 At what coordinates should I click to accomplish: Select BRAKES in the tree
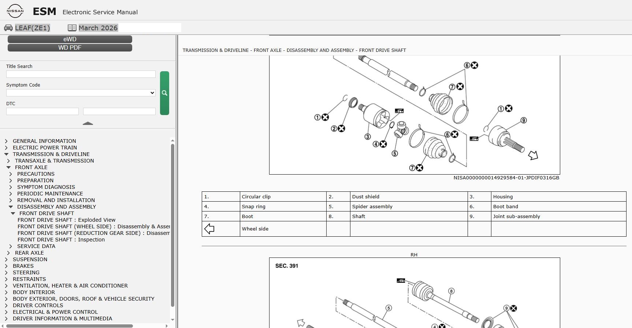click(23, 266)
